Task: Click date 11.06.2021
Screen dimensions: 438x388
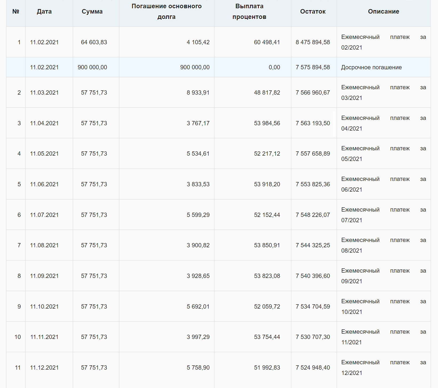Action: tap(44, 184)
